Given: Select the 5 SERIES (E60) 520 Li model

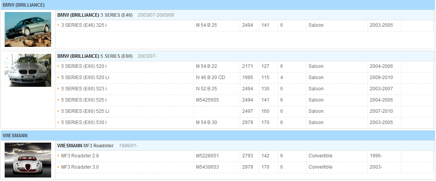Looking at the screenshot, I should (85, 78).
